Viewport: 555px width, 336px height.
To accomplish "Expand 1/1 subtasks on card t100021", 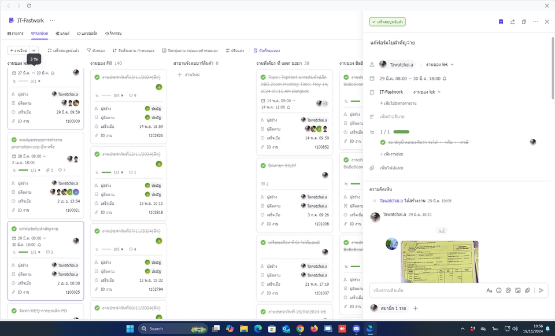I will [39, 170].
